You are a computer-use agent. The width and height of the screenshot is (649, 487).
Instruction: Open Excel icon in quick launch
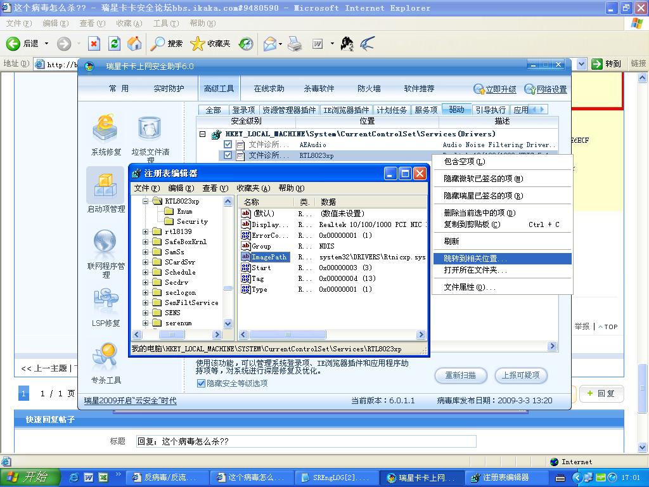pos(103,477)
